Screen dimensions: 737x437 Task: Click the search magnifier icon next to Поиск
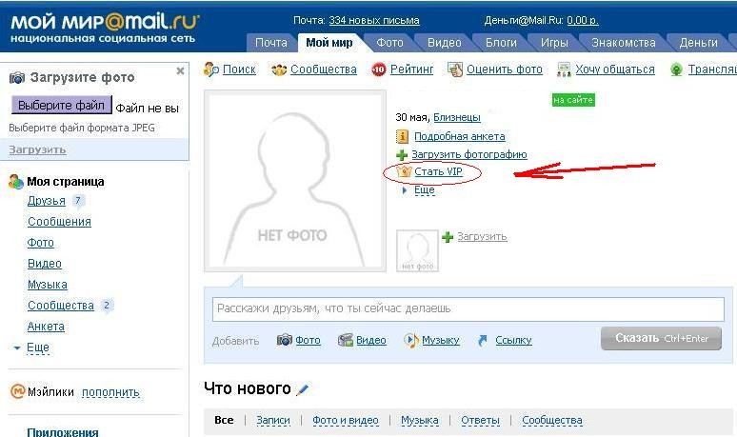pyautogui.click(x=211, y=70)
